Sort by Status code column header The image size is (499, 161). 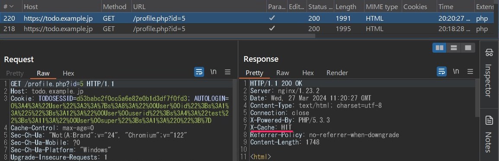(320, 6)
